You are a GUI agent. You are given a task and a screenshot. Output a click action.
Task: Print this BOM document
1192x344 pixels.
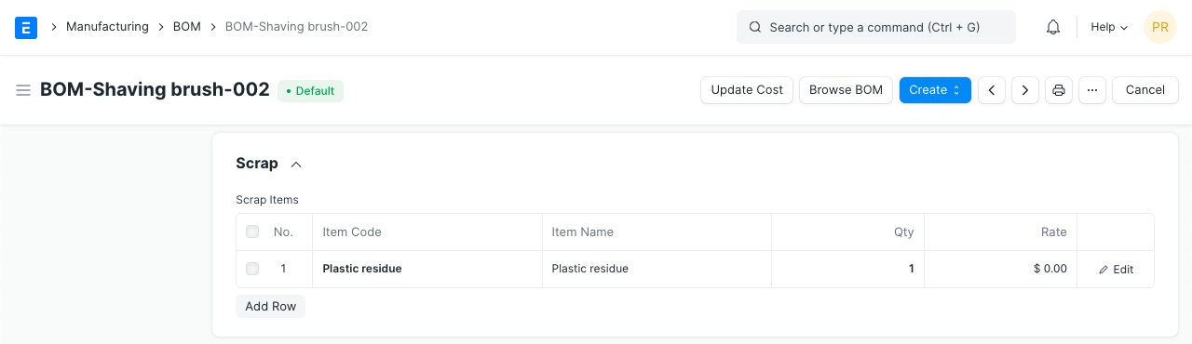tap(1059, 90)
